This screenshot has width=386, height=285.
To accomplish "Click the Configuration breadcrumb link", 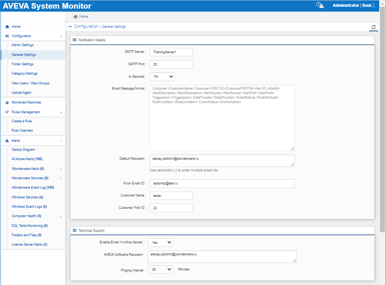I will click(x=86, y=26).
